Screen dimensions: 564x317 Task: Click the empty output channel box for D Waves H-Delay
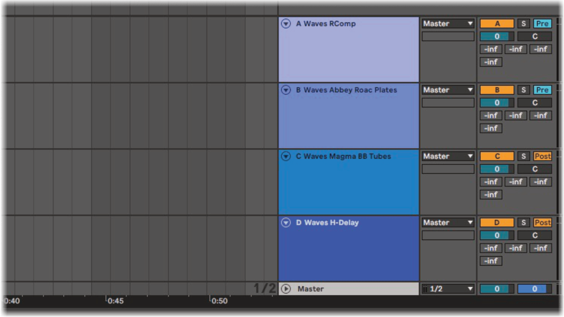(x=448, y=235)
